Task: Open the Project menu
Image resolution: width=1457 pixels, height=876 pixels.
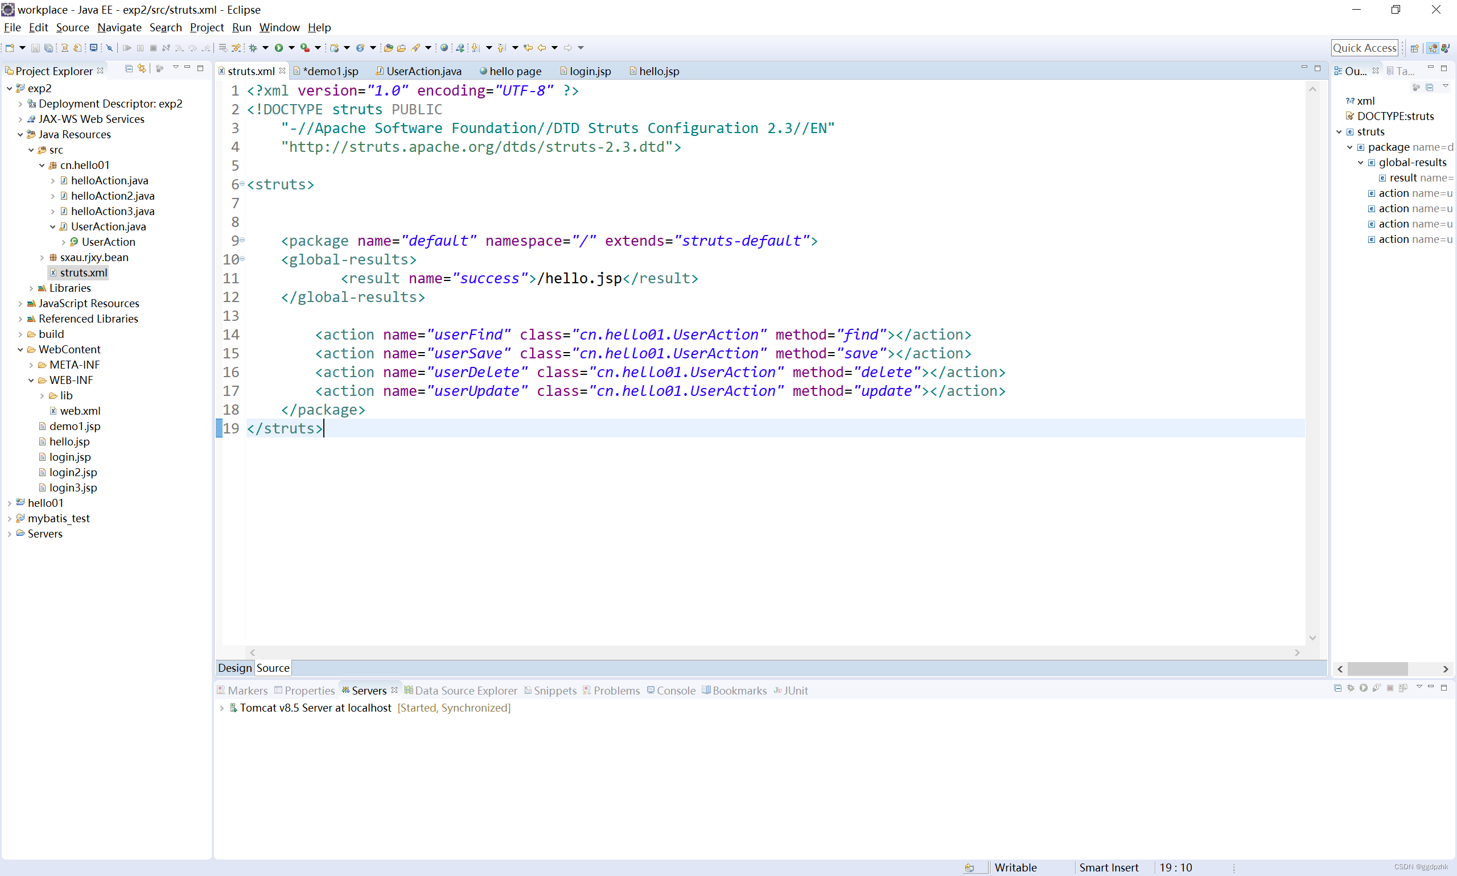Action: [x=207, y=27]
